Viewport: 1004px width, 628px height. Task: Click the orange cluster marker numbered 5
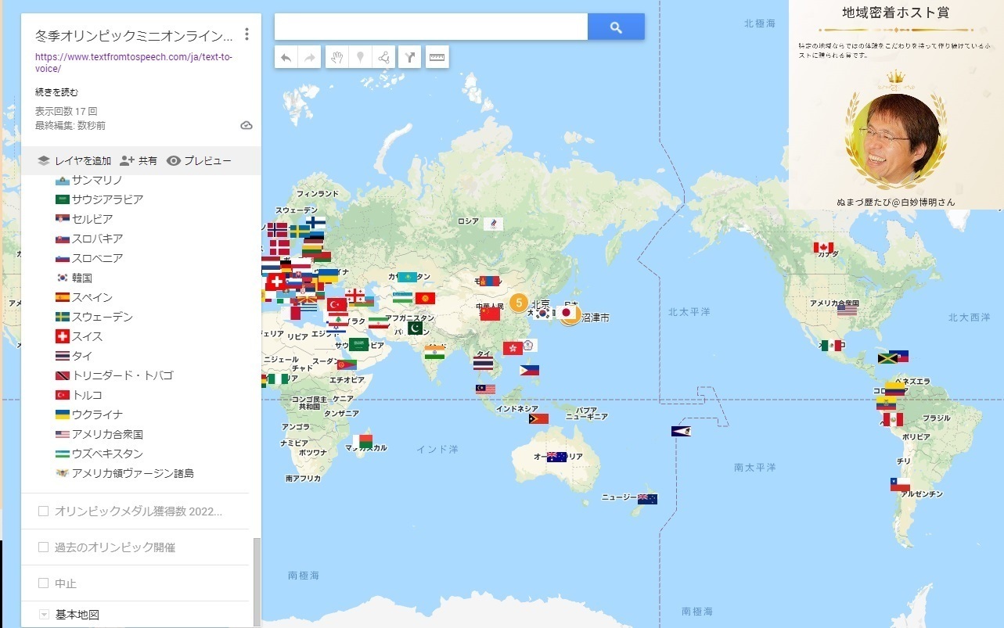tap(518, 302)
